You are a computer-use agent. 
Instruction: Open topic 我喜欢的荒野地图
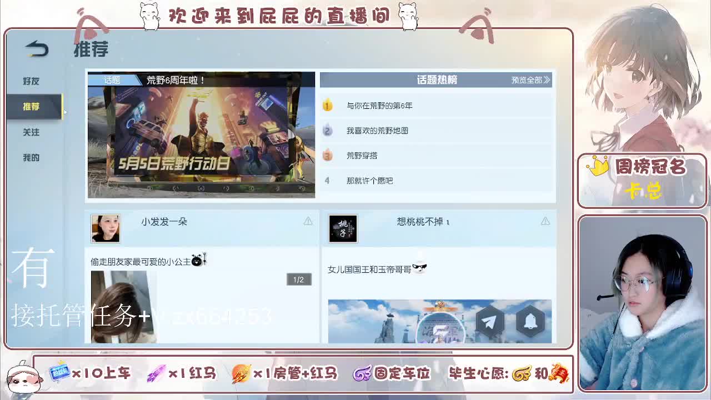[377, 131]
